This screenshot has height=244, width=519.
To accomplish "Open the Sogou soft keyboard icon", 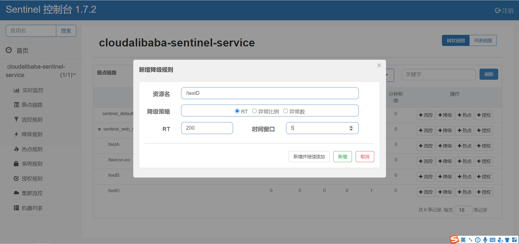I will 493,240.
